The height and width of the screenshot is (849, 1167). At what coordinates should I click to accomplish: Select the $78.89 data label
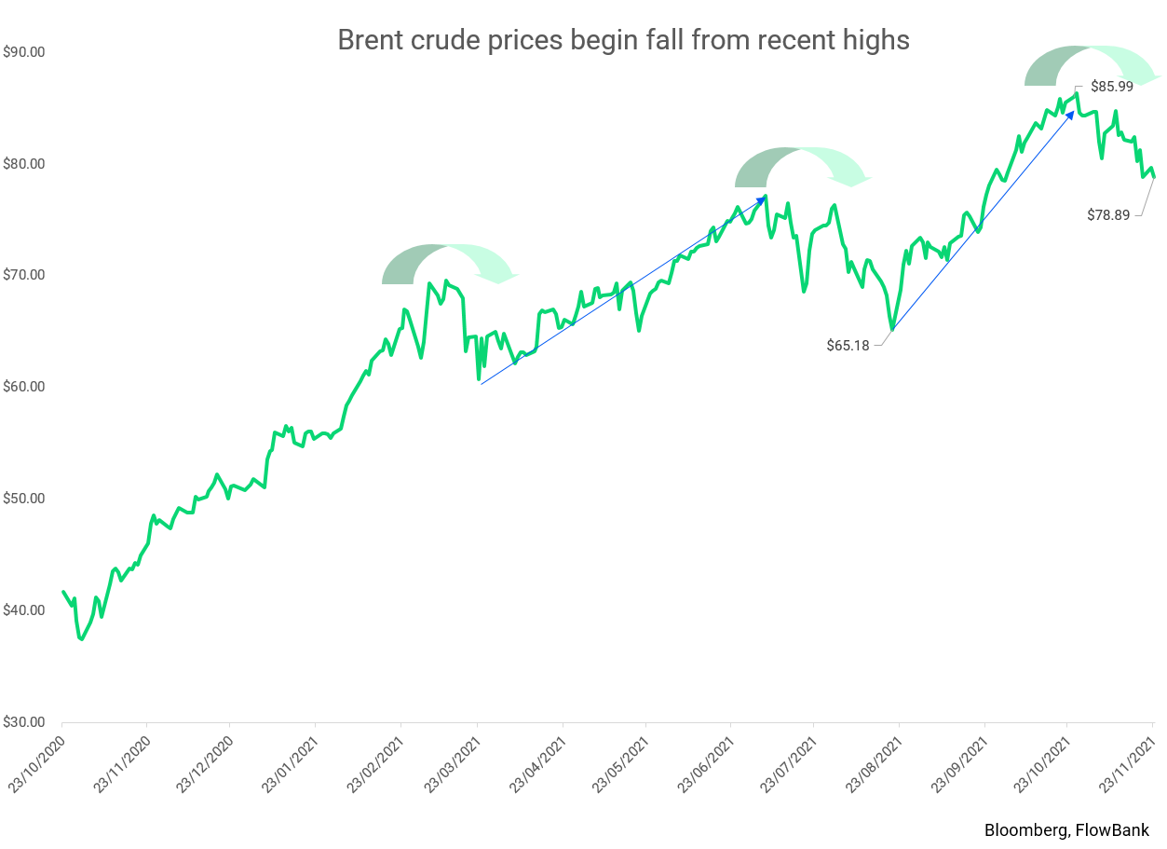(1108, 214)
